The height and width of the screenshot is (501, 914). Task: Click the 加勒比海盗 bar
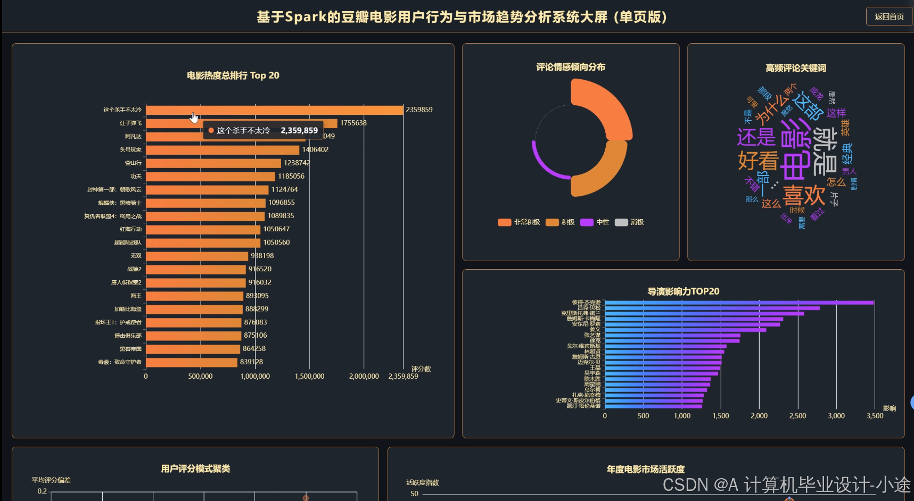click(194, 310)
